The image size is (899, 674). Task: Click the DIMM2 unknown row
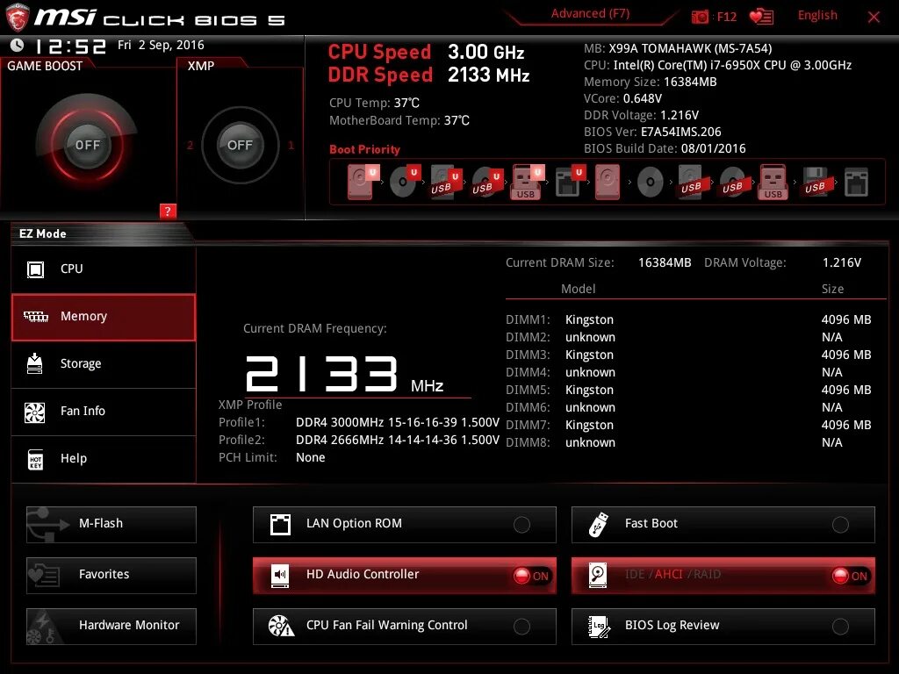(688, 337)
